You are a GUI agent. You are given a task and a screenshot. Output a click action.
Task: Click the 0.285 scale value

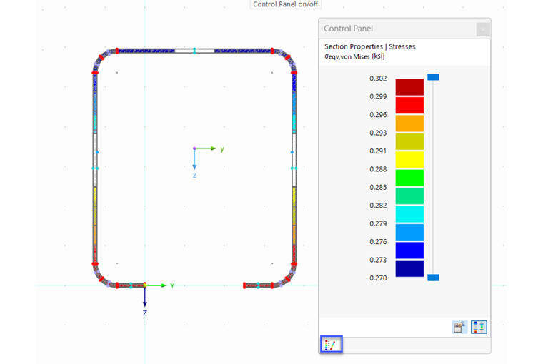point(378,187)
